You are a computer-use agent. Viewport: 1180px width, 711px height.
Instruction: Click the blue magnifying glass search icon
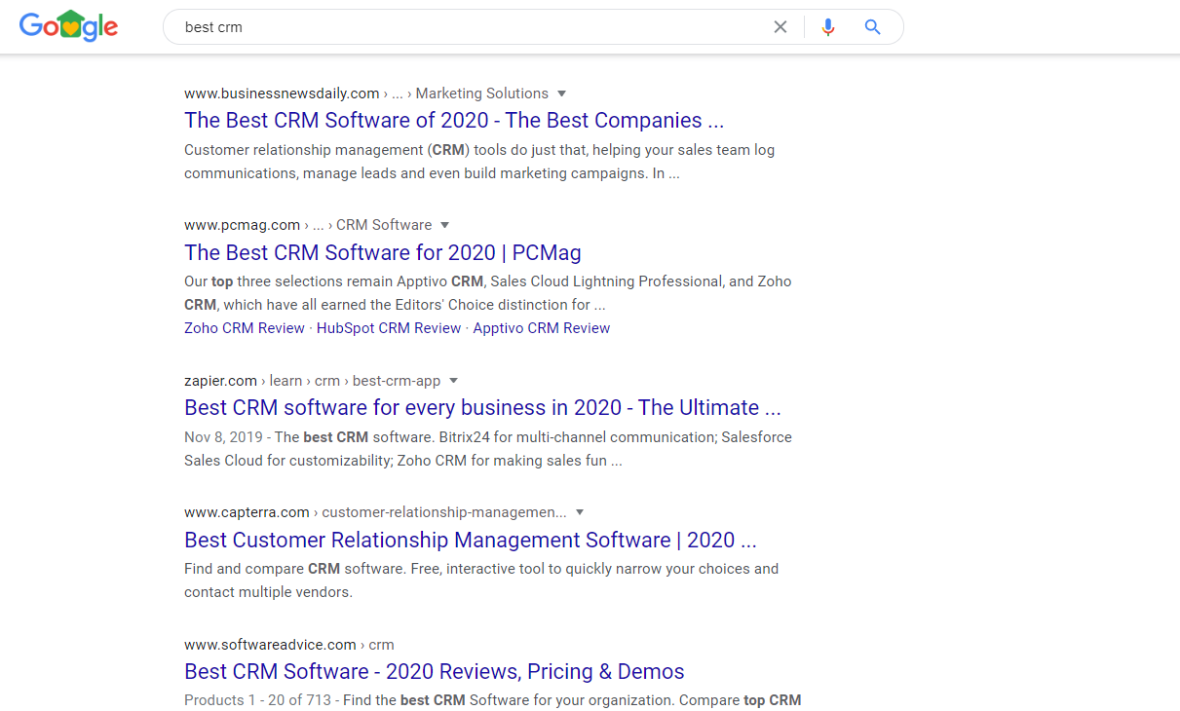(872, 27)
